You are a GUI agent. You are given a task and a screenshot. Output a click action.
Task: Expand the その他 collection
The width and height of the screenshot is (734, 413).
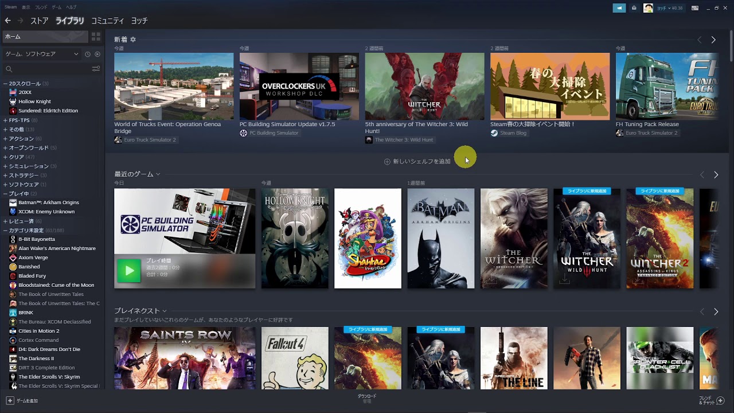[5, 130]
